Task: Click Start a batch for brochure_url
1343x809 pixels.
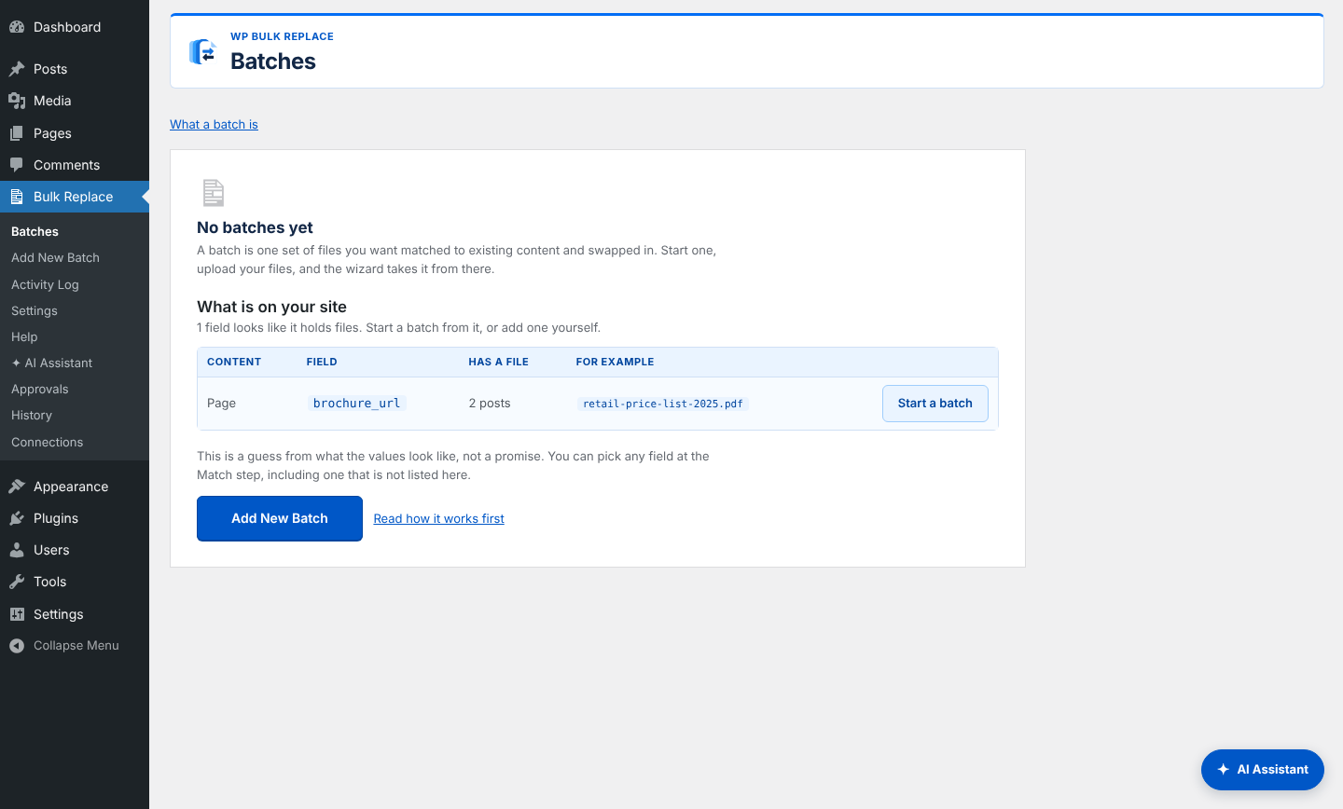Action: [935, 404]
